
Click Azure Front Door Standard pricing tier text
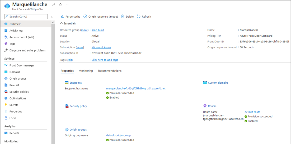256,36
